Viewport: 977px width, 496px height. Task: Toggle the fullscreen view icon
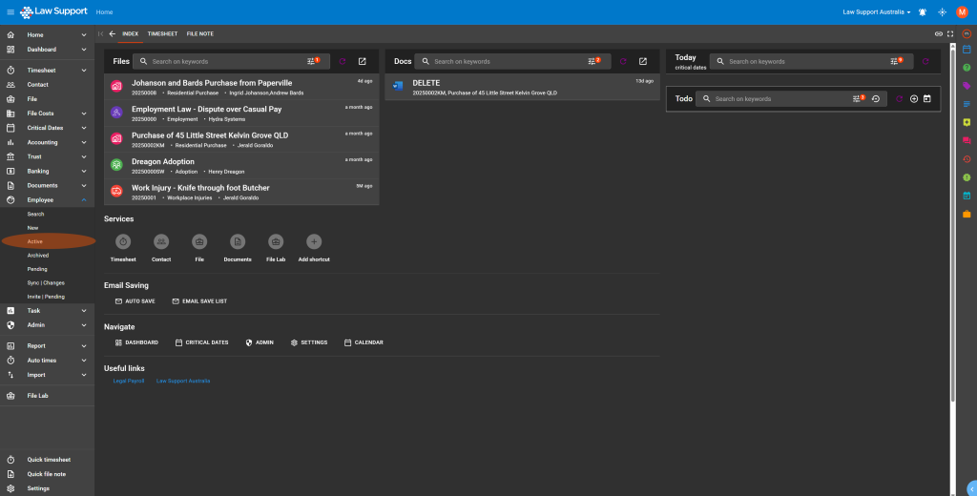pos(950,33)
